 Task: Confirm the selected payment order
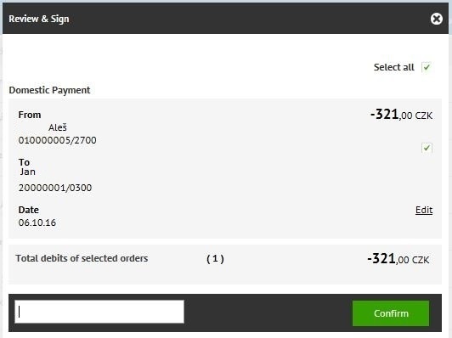click(391, 313)
